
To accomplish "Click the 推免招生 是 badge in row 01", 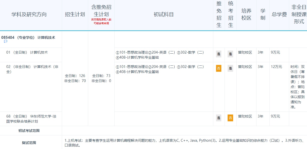I will point(219,54).
